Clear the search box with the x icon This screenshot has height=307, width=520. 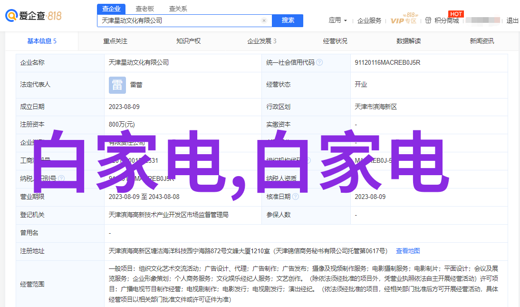[x=264, y=20]
